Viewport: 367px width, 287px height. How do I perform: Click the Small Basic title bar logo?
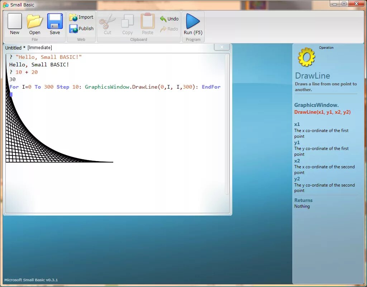[6, 5]
